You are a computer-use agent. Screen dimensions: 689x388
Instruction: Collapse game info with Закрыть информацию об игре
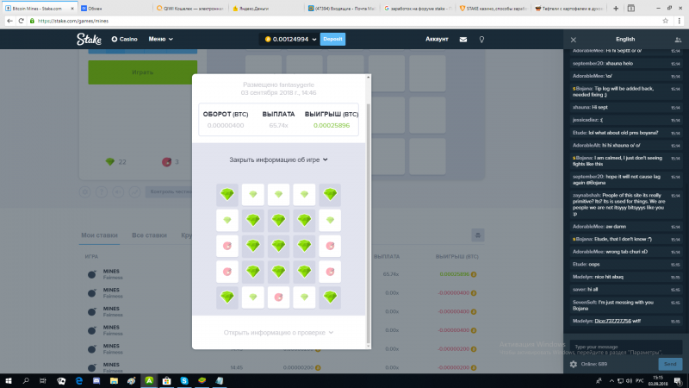click(278, 160)
